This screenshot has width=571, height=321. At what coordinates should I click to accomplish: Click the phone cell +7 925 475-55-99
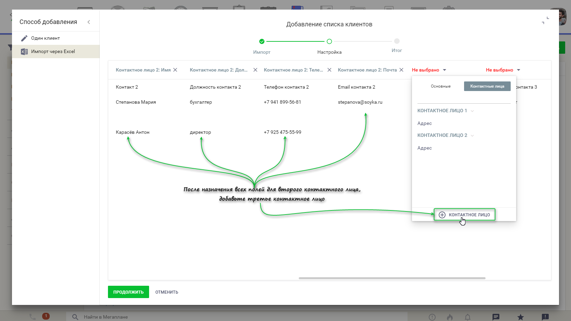(x=282, y=132)
